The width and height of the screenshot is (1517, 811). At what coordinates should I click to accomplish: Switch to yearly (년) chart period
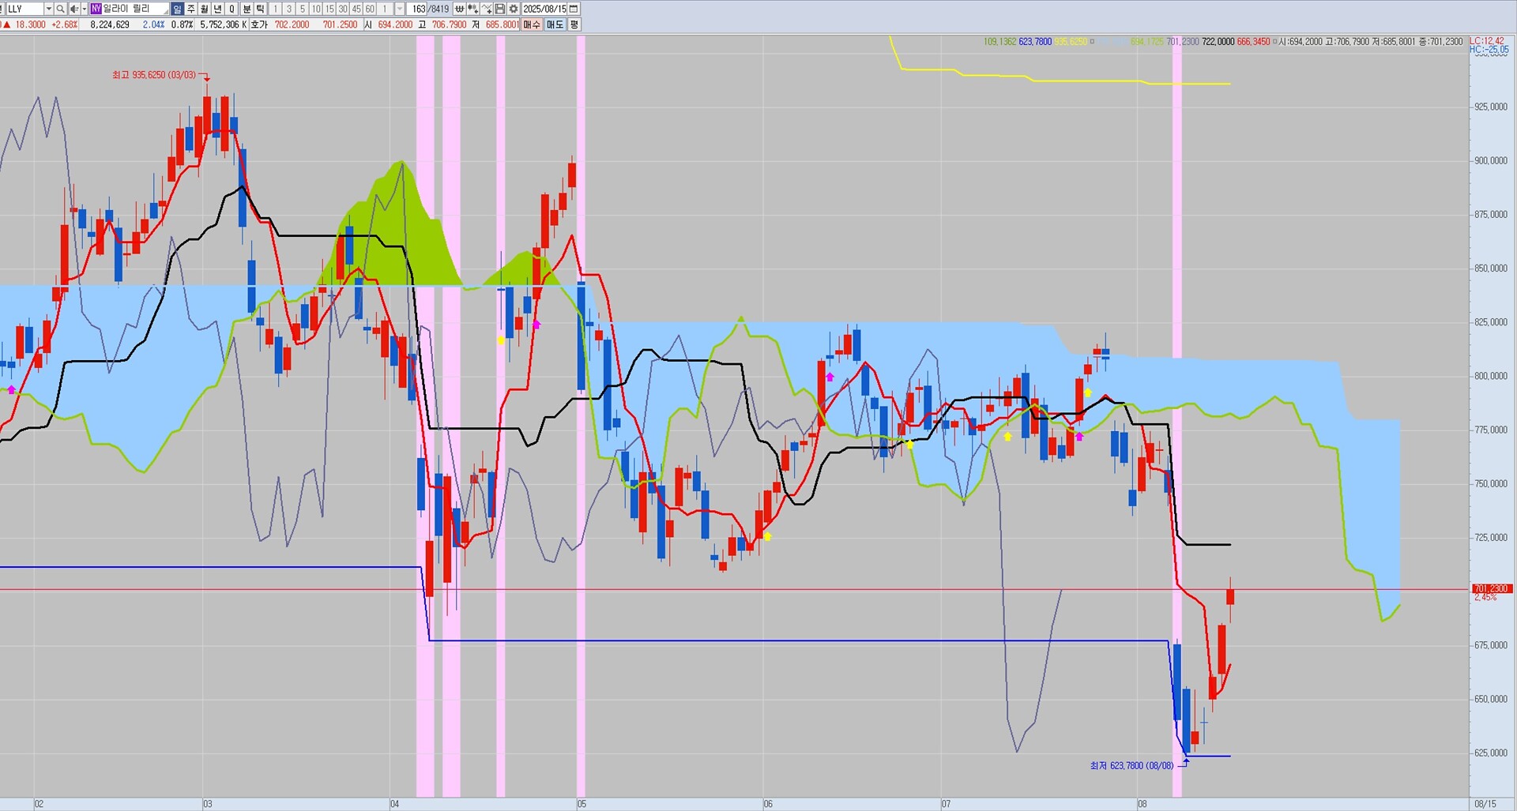pos(217,9)
